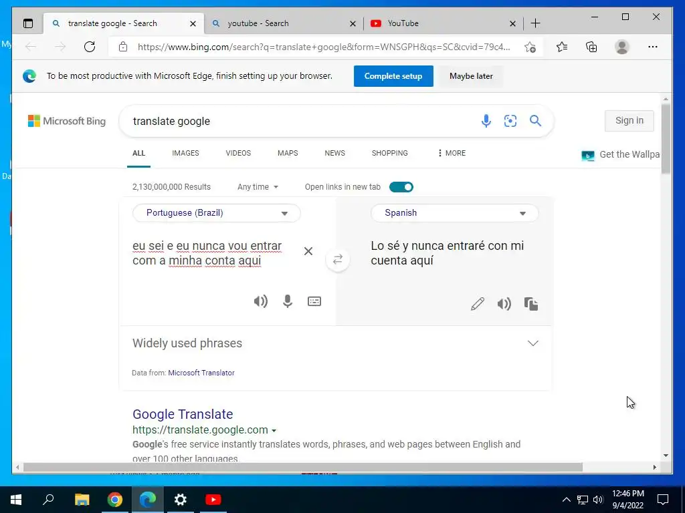The width and height of the screenshot is (685, 513).
Task: Open the tab actions menu icon
Action: [x=28, y=23]
